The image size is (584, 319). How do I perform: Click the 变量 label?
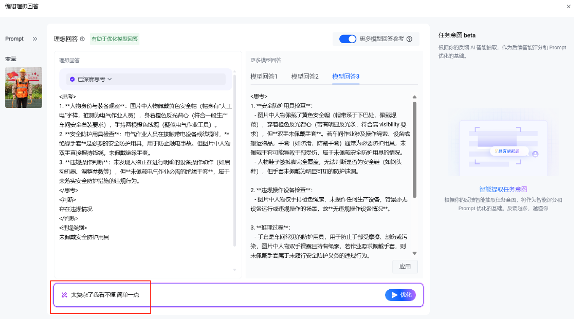(x=10, y=59)
